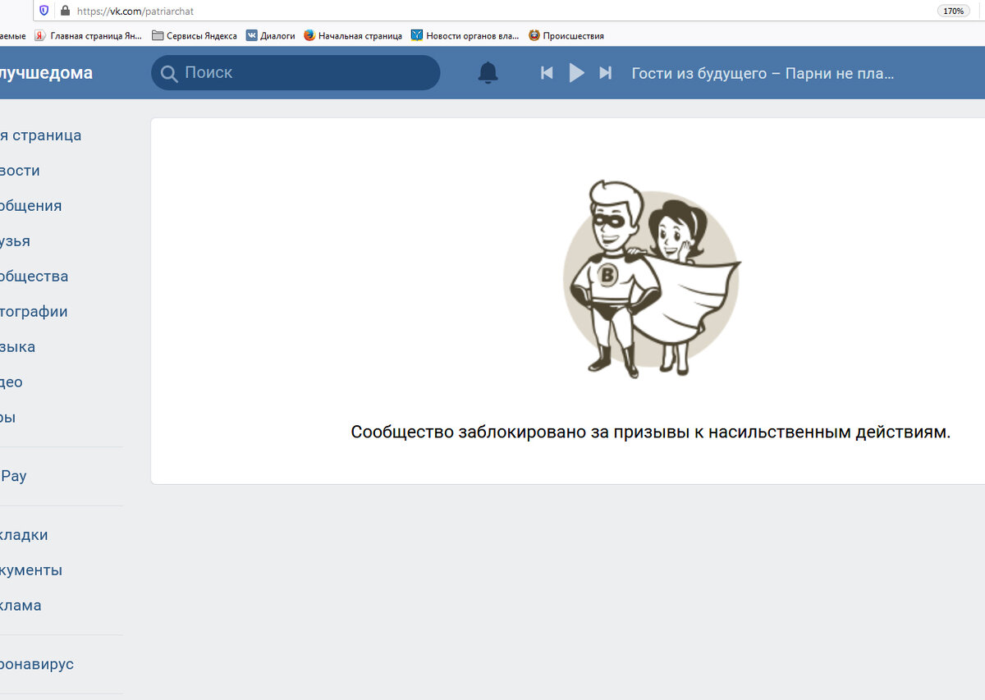Click the notification bell icon
The image size is (985, 700).
(488, 72)
